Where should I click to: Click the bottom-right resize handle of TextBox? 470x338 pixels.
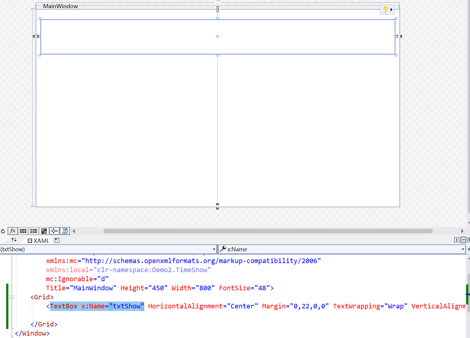click(x=396, y=55)
